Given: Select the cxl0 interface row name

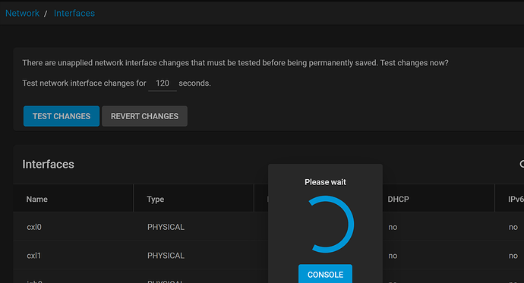Looking at the screenshot, I should point(34,227).
